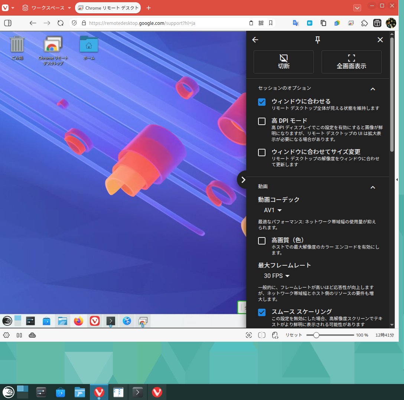Open the terminal from the remote desktop taskbar
This screenshot has height=400, width=404.
coord(110,321)
